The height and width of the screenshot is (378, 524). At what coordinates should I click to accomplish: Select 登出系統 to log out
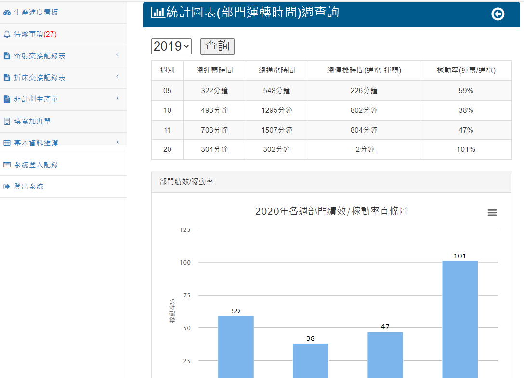click(x=29, y=187)
